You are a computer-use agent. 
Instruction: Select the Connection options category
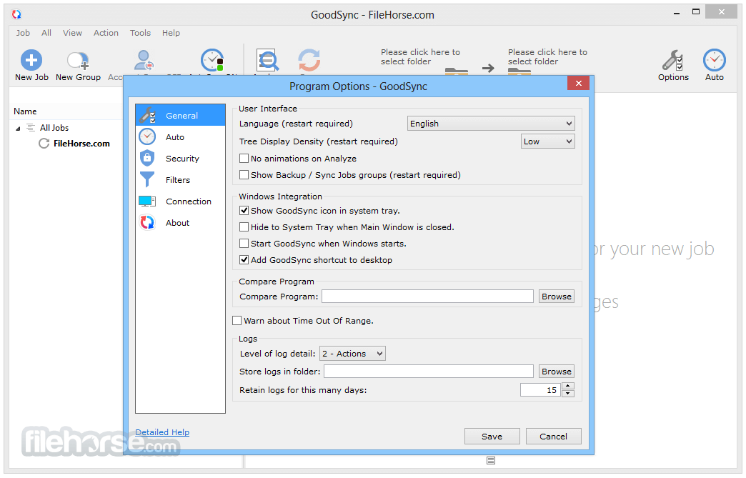pyautogui.click(x=180, y=201)
